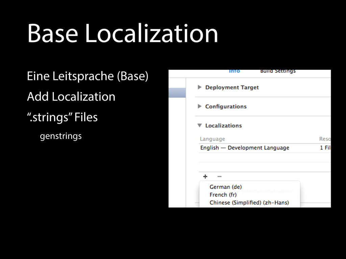Switch to the Info tab
346x259 pixels.
pyautogui.click(x=234, y=71)
